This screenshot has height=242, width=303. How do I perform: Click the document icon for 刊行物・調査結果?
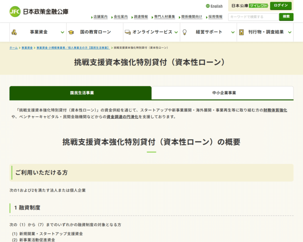(x=241, y=32)
